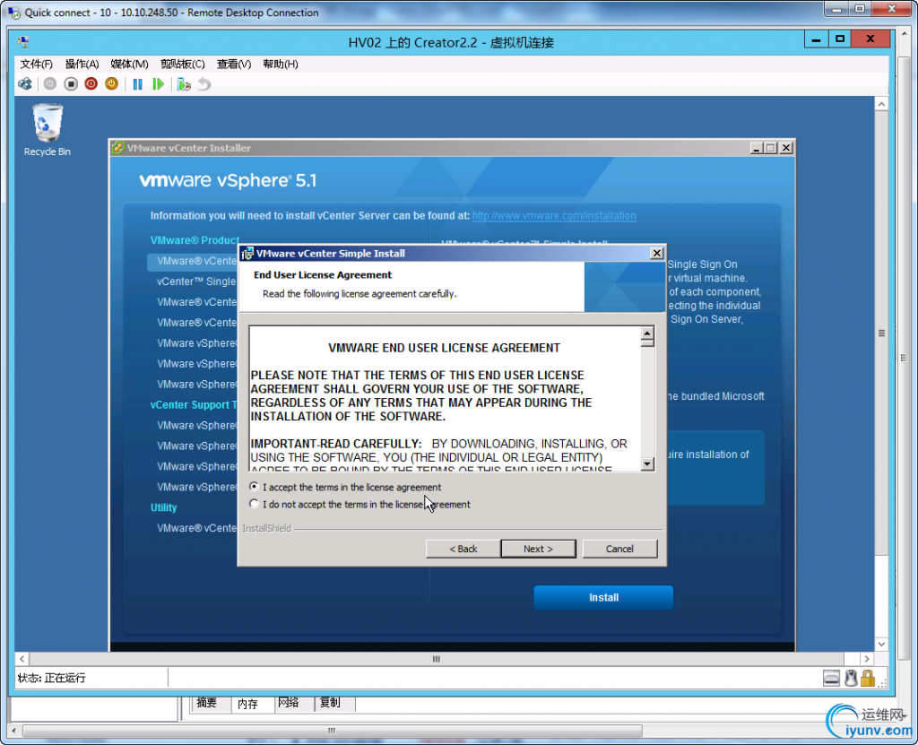Click the Ctrl+Alt+Delete toolbar icon
This screenshot has width=918, height=745.
click(25, 84)
